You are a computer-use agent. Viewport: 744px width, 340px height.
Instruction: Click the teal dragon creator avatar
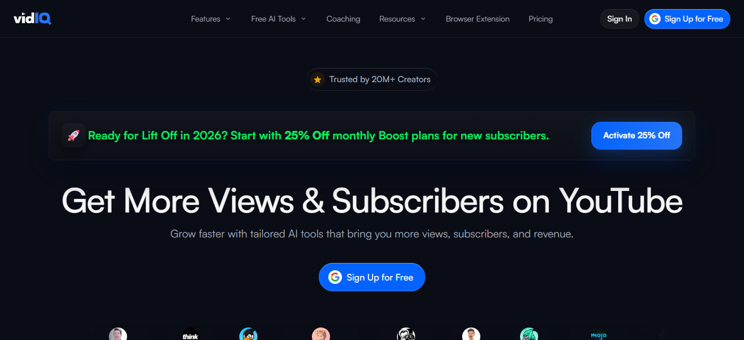coord(529,334)
